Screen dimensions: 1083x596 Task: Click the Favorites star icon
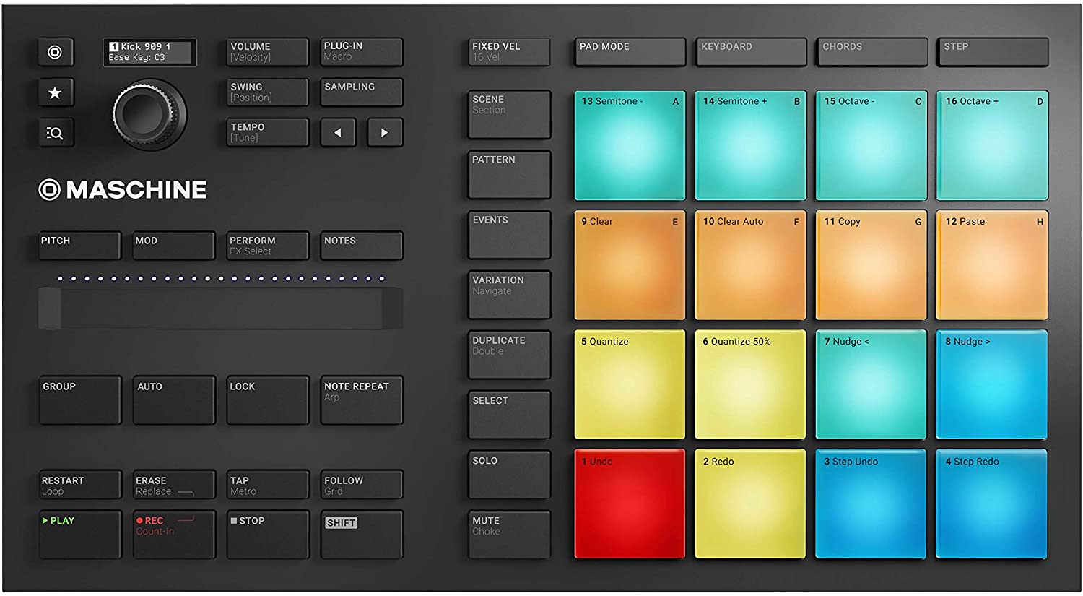tap(56, 92)
